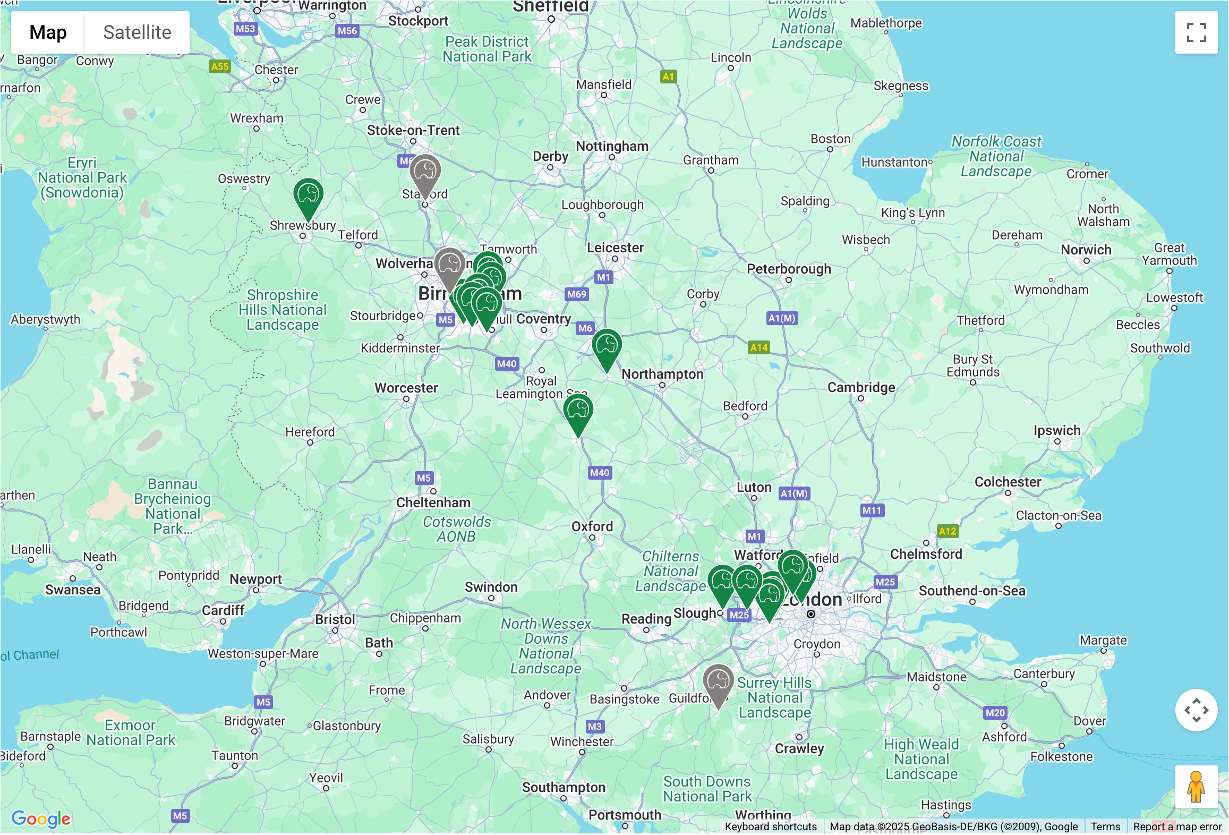This screenshot has height=835, width=1229.
Task: Toggle fullscreen map view
Action: pos(1196,32)
